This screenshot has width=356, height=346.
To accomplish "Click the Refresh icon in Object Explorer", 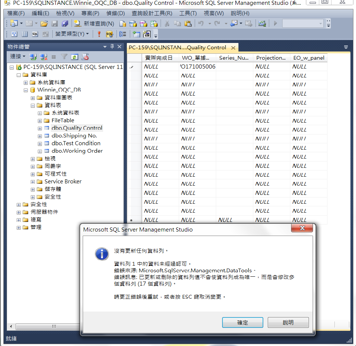I will [75, 57].
